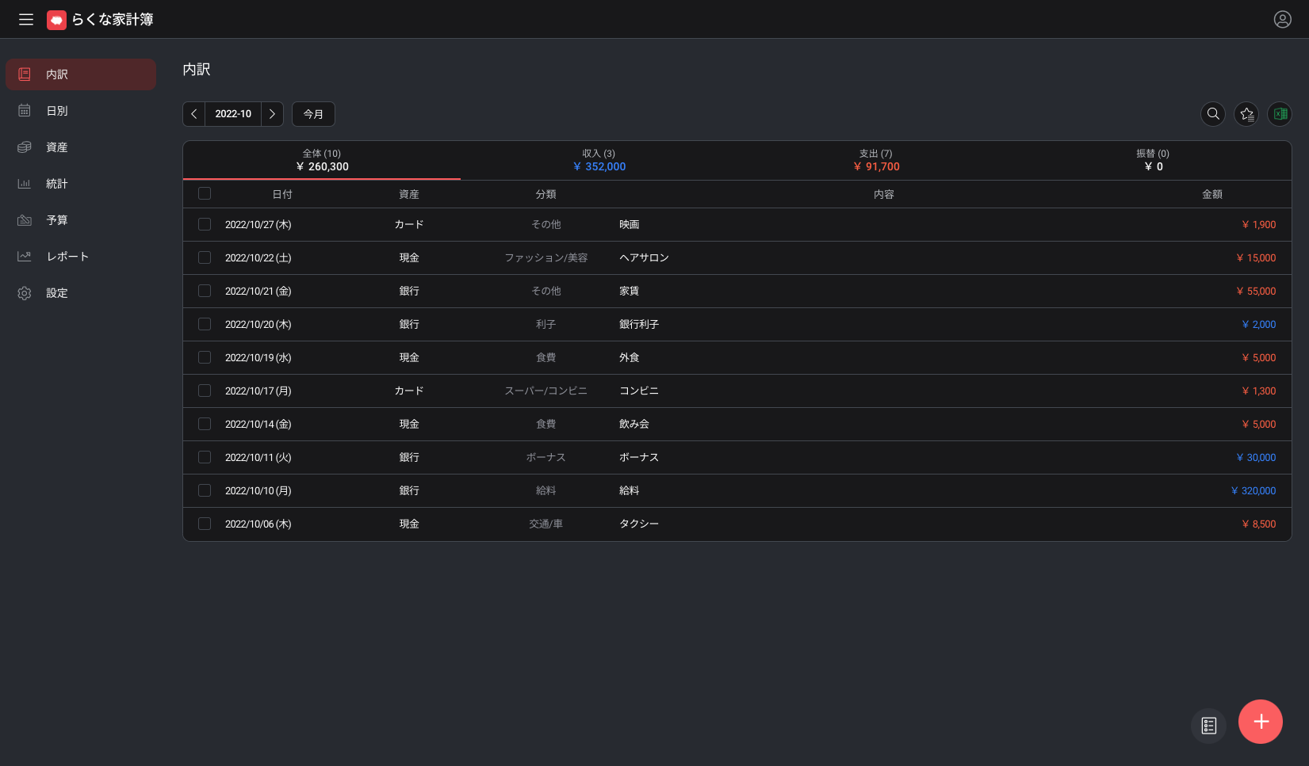Click the 予算 sidebar icon
Image resolution: width=1309 pixels, height=766 pixels.
pyautogui.click(x=25, y=219)
